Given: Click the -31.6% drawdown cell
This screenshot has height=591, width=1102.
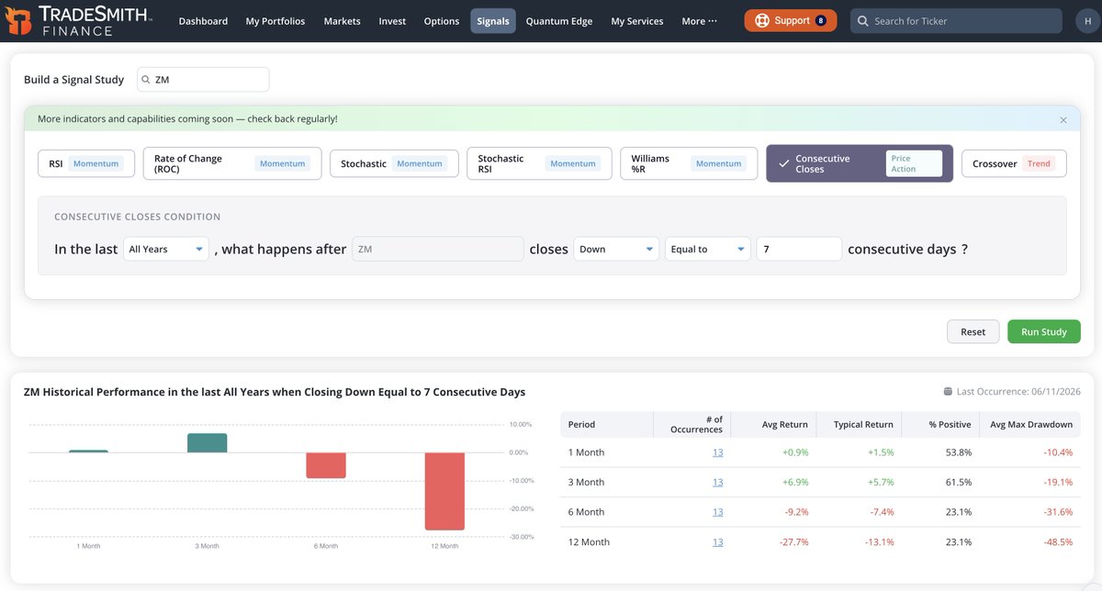Looking at the screenshot, I should tap(1058, 512).
